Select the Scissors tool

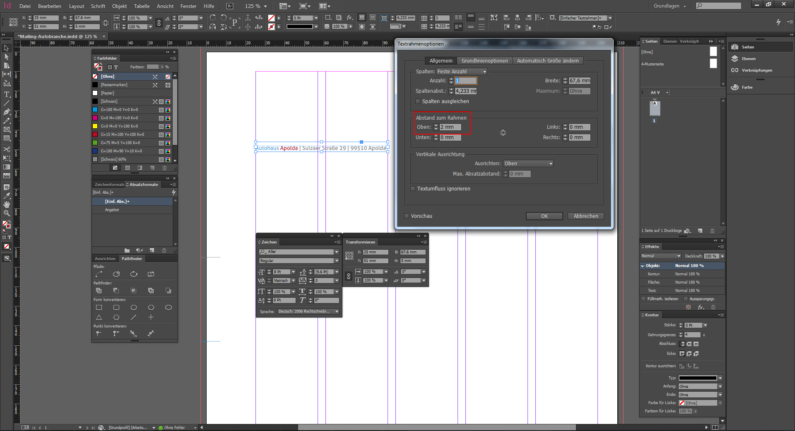7,149
